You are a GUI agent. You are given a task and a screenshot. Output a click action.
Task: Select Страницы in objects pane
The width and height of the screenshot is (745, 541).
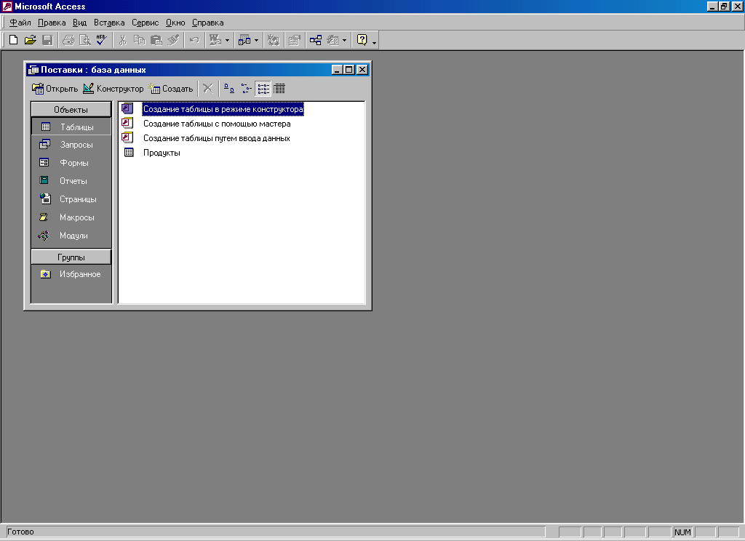(71, 199)
